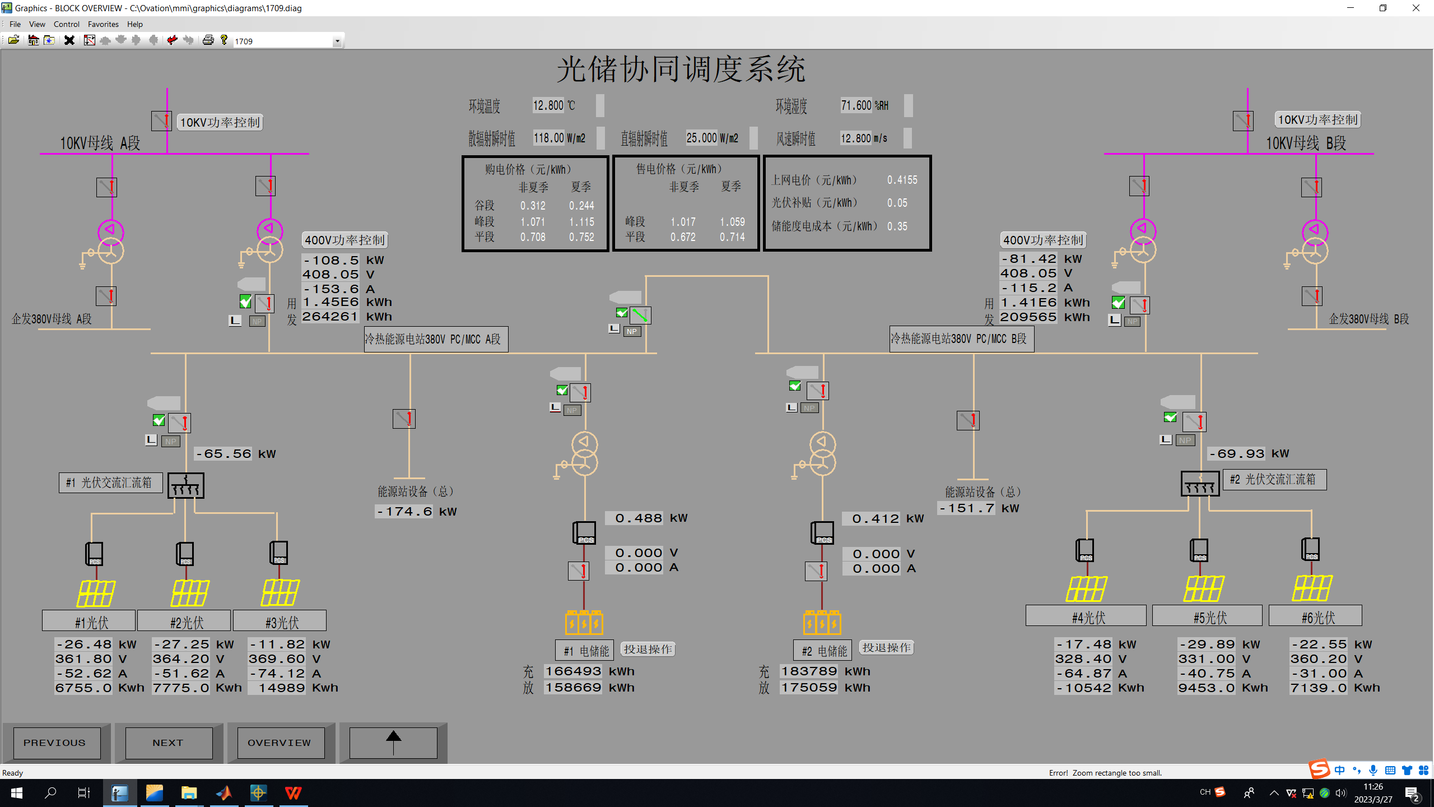Open the File menu
The height and width of the screenshot is (807, 1434).
click(x=15, y=24)
